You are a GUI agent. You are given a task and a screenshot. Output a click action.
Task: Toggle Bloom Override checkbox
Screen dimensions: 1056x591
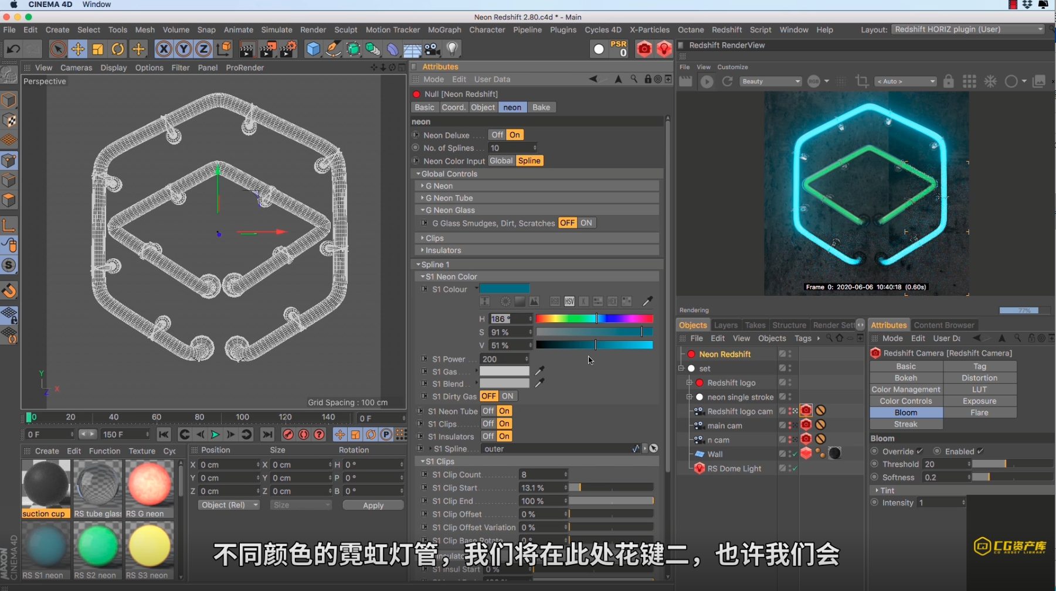[920, 451]
